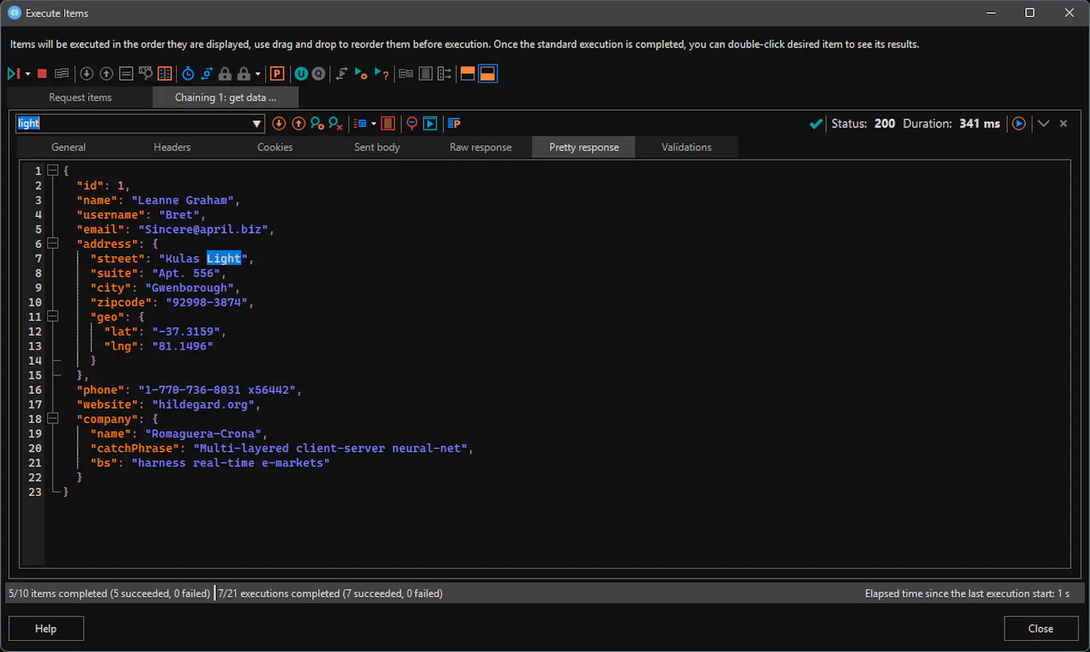Screen dimensions: 1090x652
Task: Click the search icon with red X
Action: click(335, 123)
